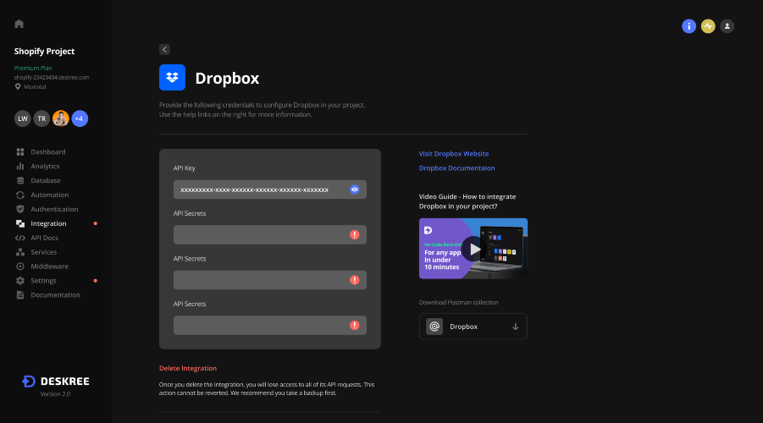Open the home icon in sidebar
The image size is (763, 423).
click(x=19, y=24)
